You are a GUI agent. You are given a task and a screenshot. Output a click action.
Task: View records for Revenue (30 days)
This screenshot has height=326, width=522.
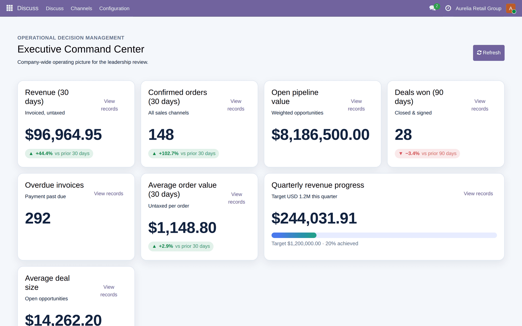[109, 105]
